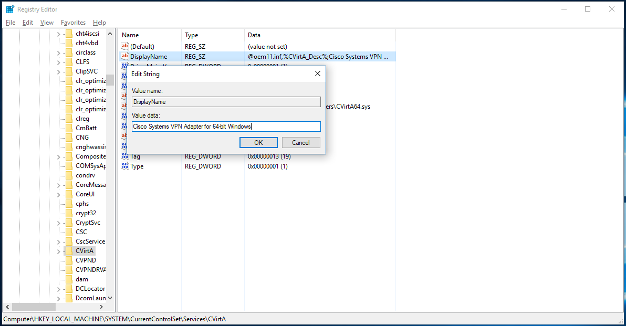The width and height of the screenshot is (626, 326).
Task: Select the CSC folder icon
Action: (69, 232)
